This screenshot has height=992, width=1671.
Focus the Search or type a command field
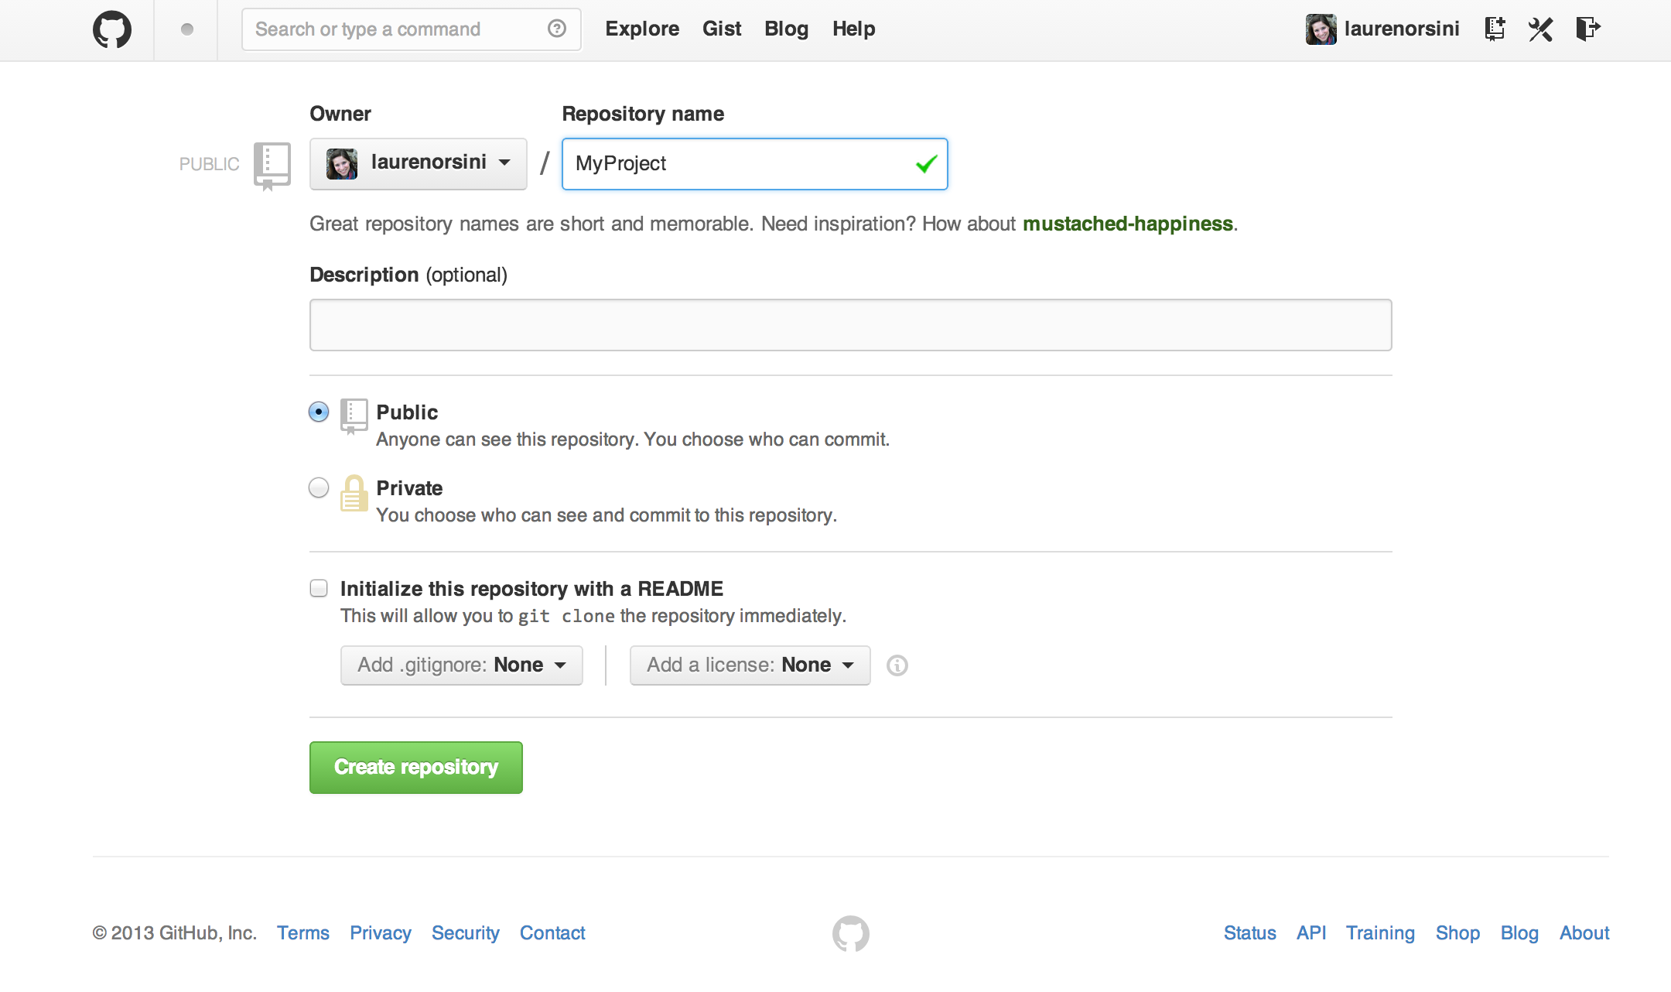tap(411, 29)
